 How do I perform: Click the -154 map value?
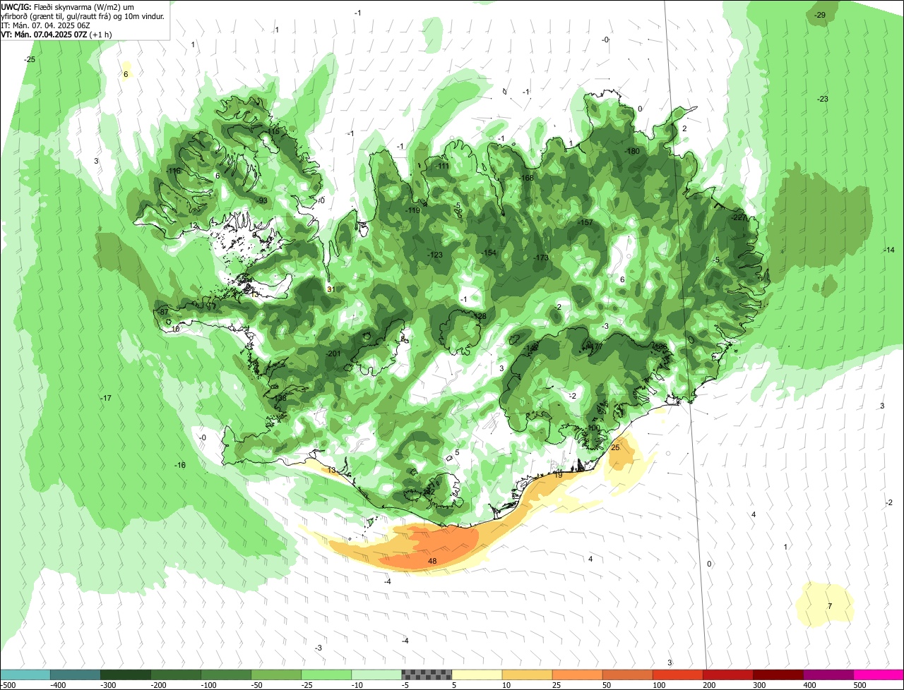[489, 253]
